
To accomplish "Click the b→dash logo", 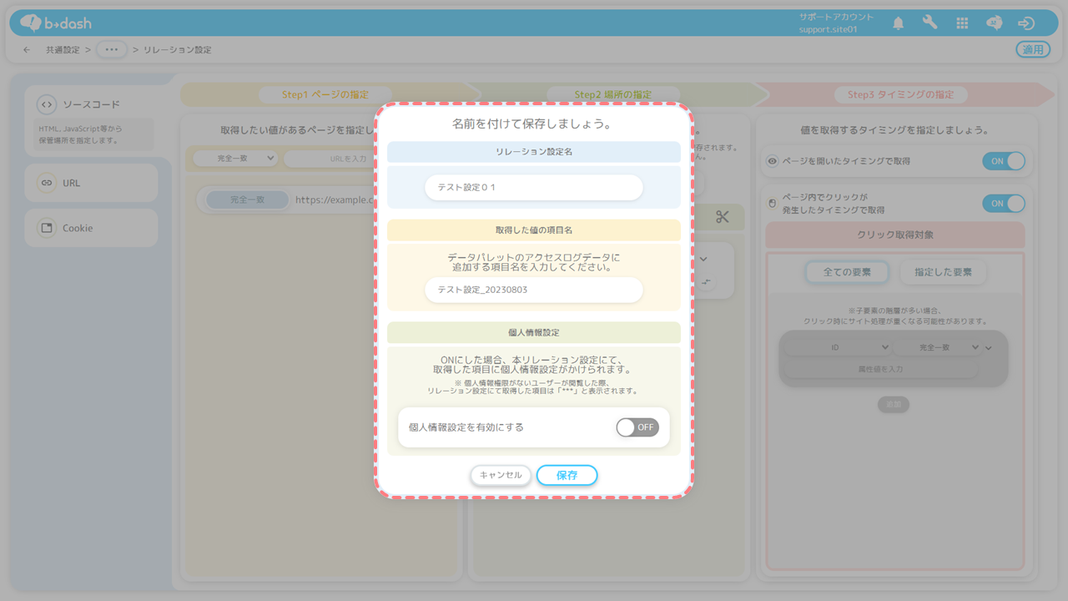I will [54, 23].
